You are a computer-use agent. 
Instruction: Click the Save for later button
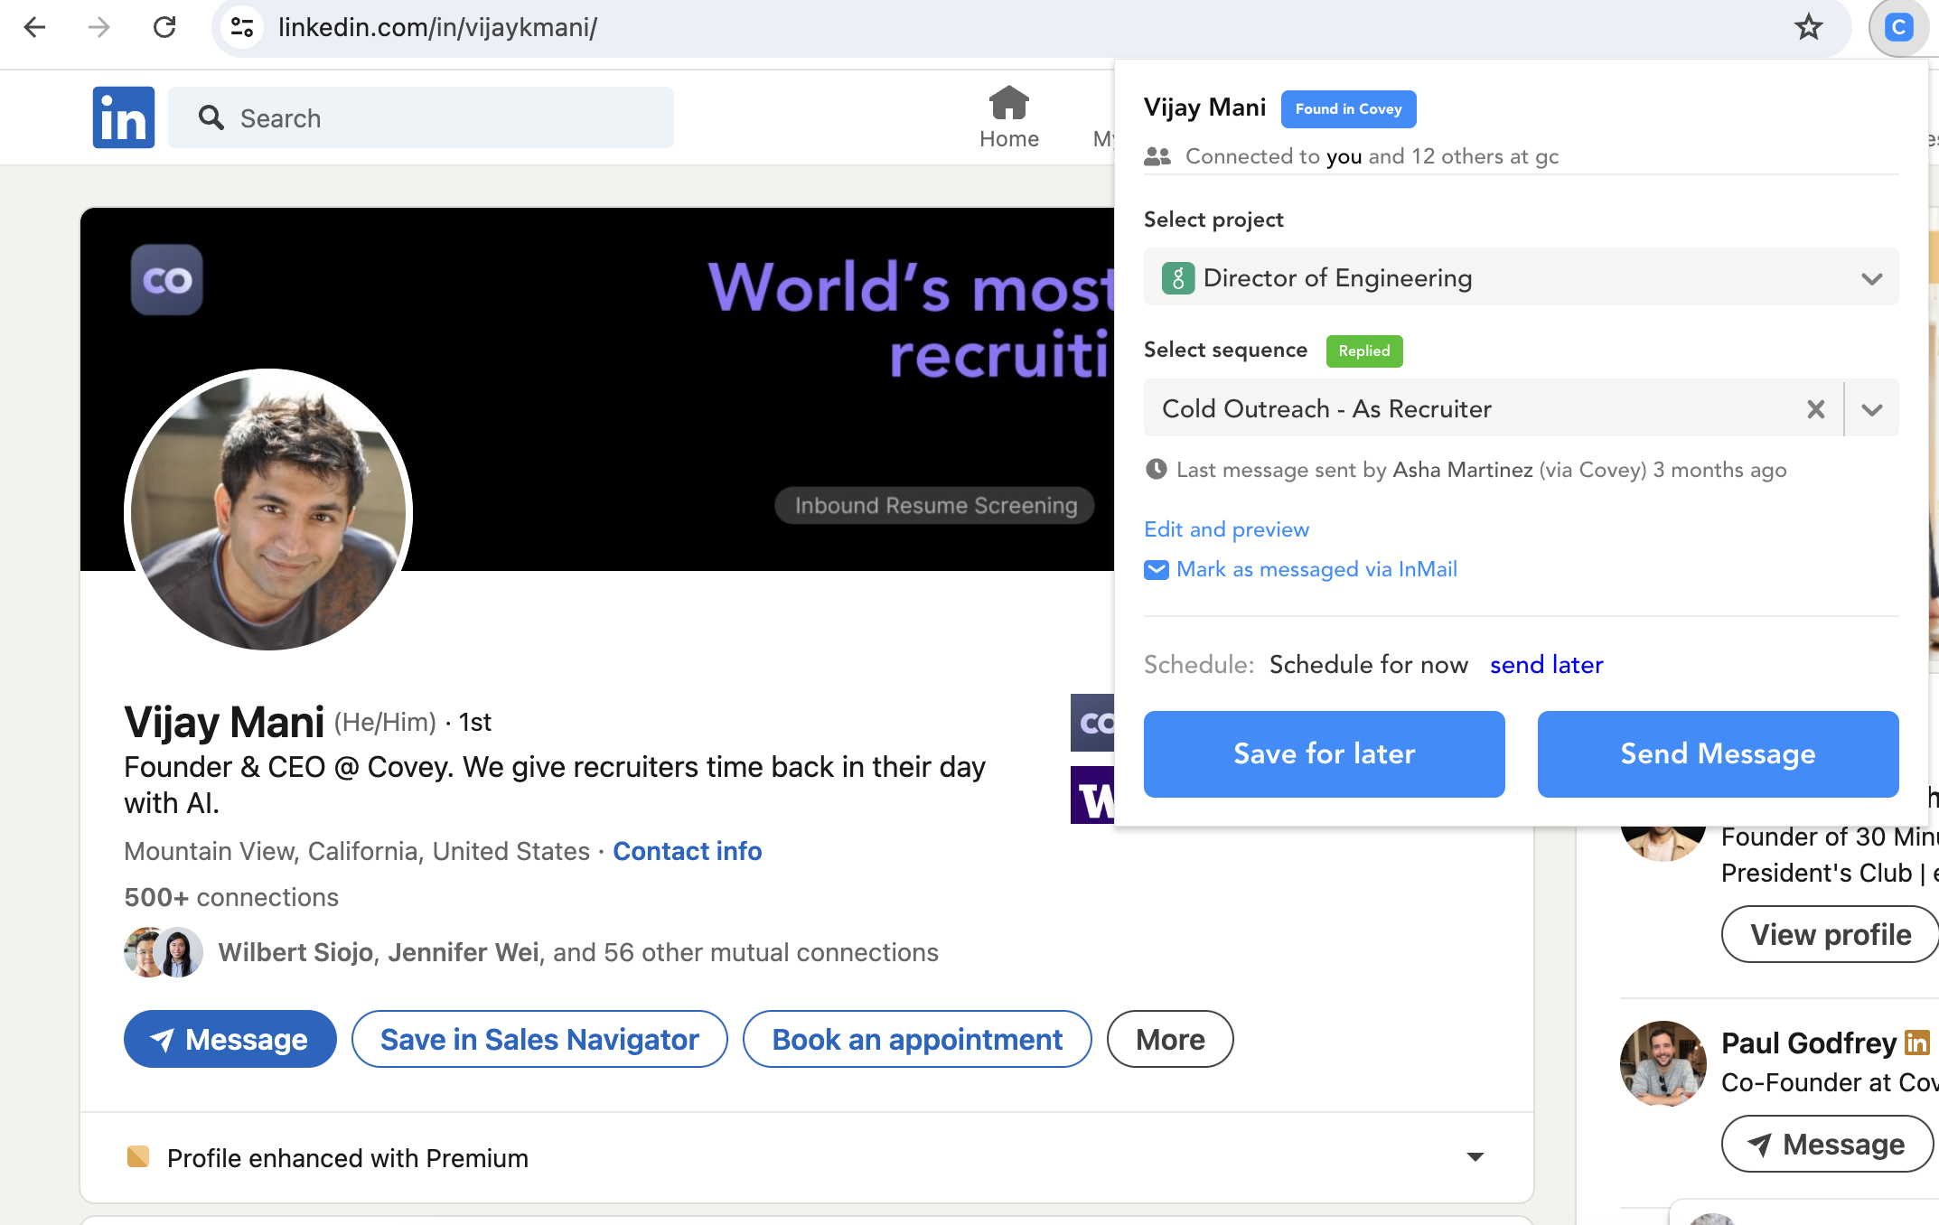pyautogui.click(x=1324, y=754)
